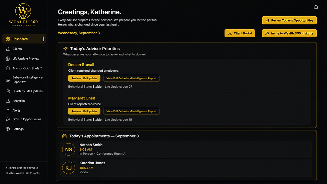View Full Behavioral Intelligence Report for Declan Stovall
Viewport: 327px width, 184px height.
coord(131,78)
